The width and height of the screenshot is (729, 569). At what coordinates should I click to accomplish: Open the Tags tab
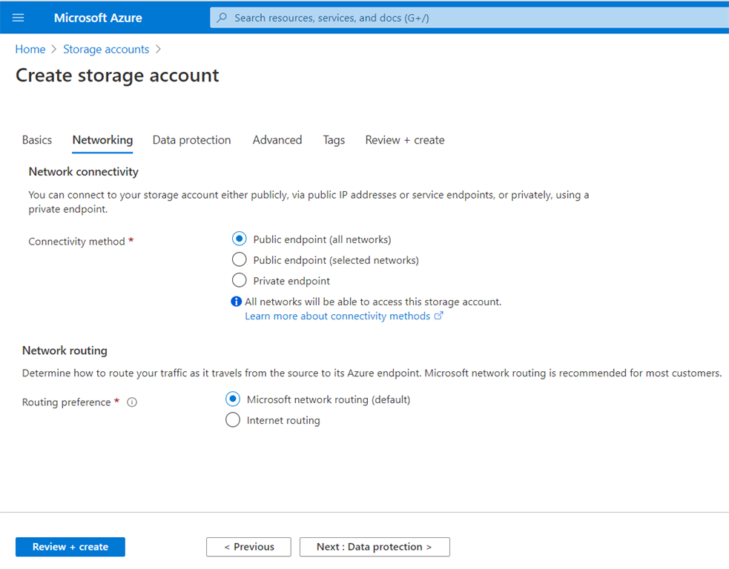334,140
